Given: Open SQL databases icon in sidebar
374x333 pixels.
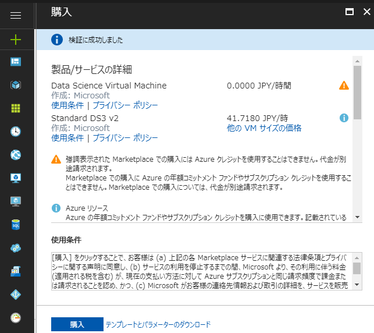Looking at the screenshot, I should pos(16,225).
